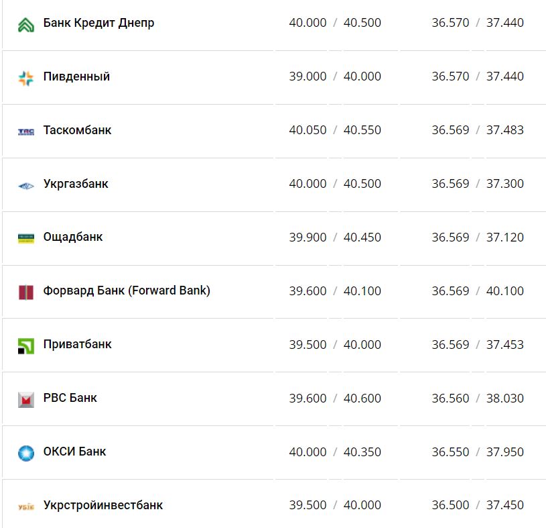This screenshot has height=528, width=546.
Task: Select the Таскомбанк bank name
Action: click(x=77, y=130)
